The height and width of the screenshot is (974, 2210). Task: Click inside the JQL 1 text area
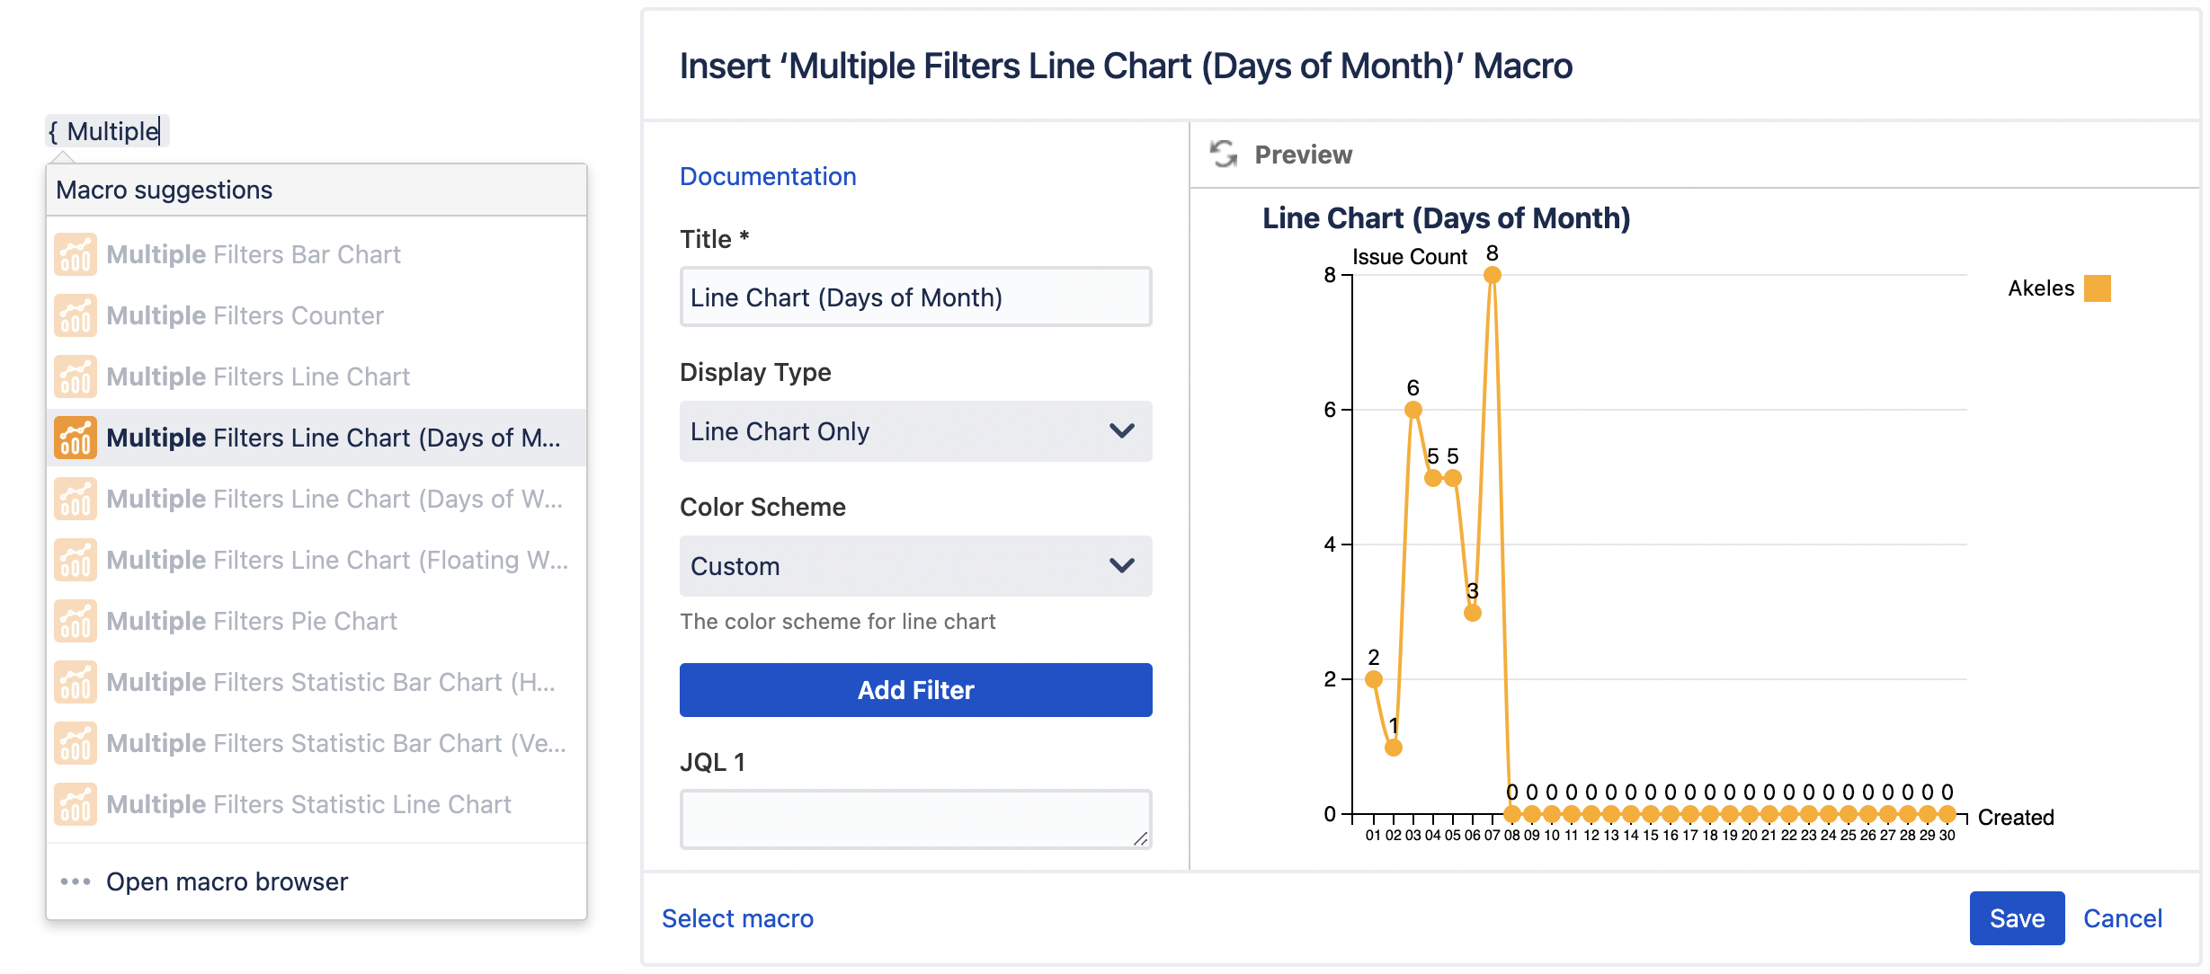(914, 818)
